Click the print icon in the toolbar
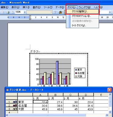Image resolution: width=113 pixels, height=117 pixels. pyautogui.click(x=8, y=12)
